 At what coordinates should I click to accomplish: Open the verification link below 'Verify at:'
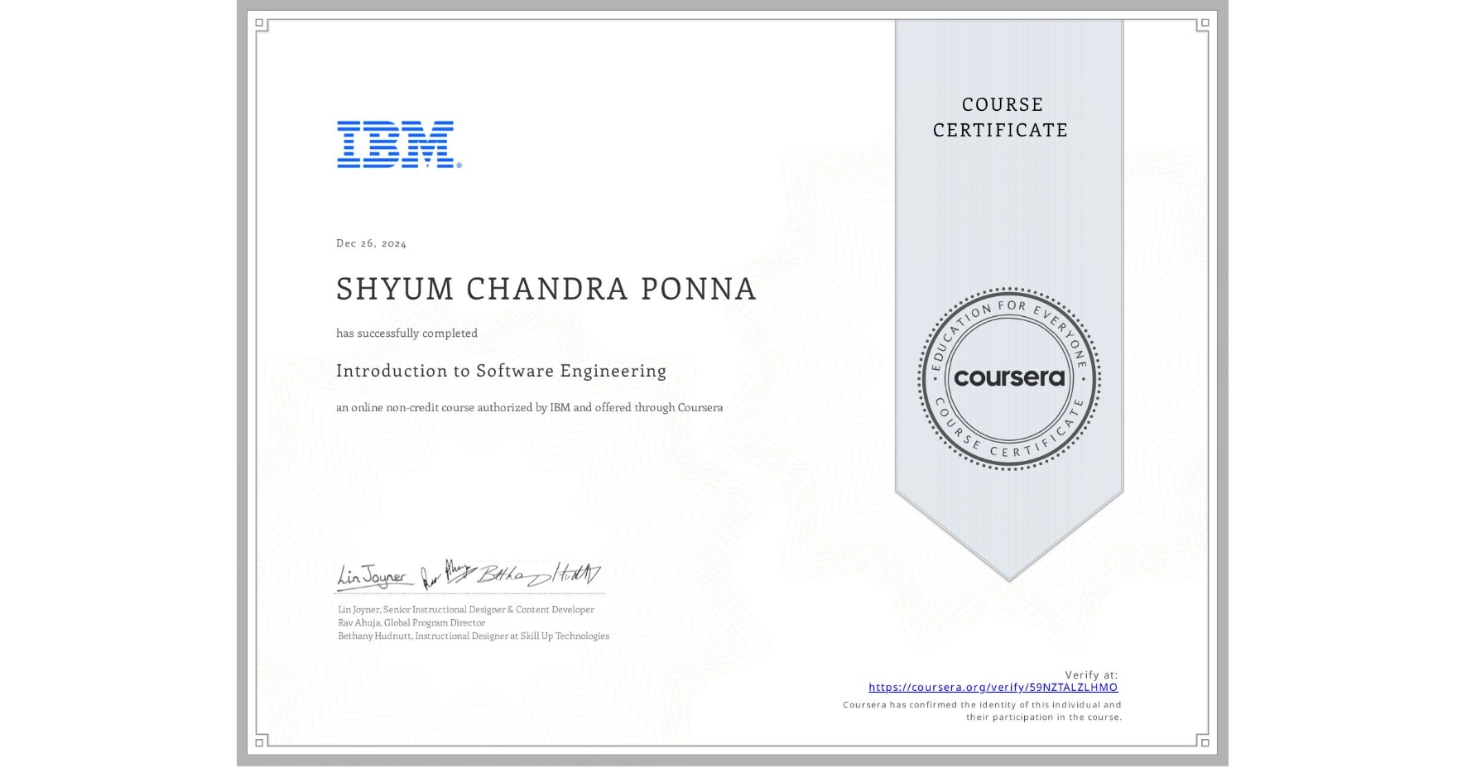993,688
